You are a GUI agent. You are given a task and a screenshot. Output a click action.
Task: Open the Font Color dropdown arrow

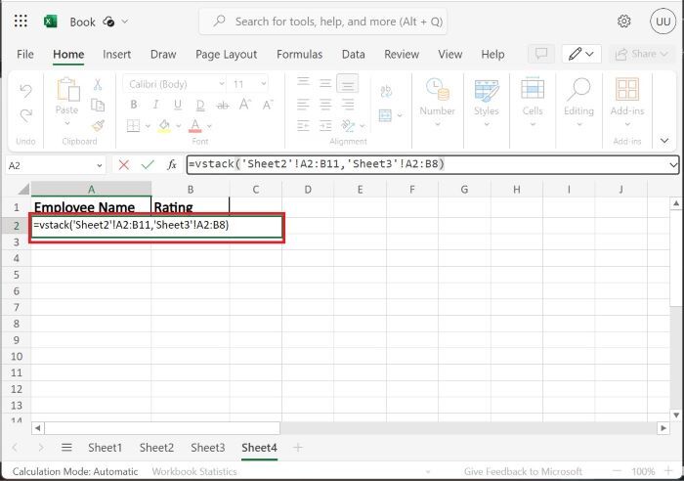pyautogui.click(x=209, y=126)
